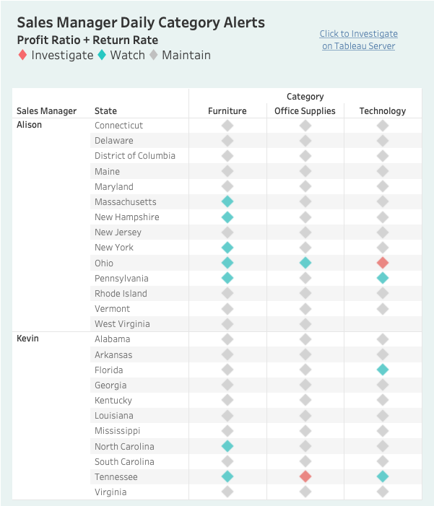The image size is (434, 506).
Task: Click the Ohio state label
Action: 104,263
